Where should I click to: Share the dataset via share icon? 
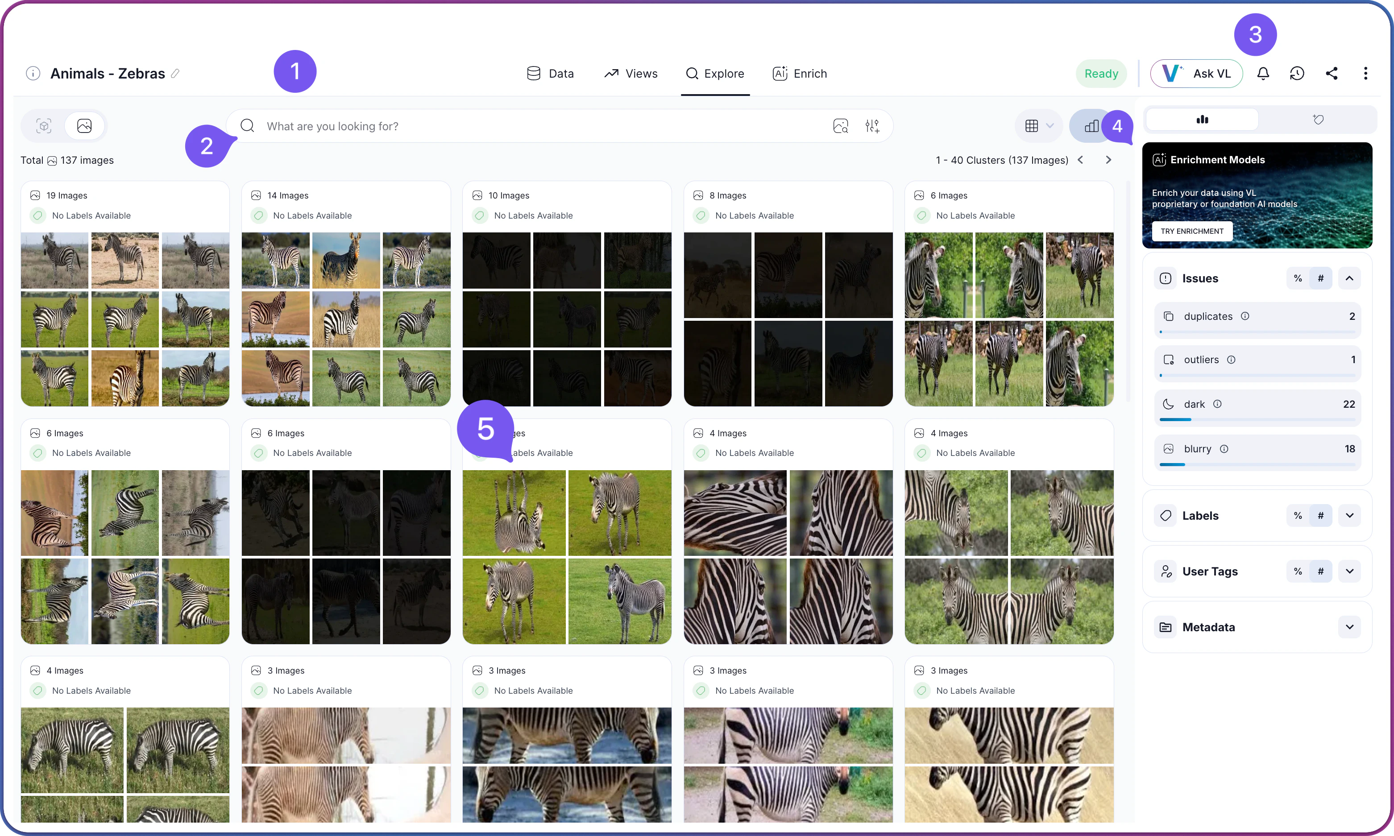1332,73
